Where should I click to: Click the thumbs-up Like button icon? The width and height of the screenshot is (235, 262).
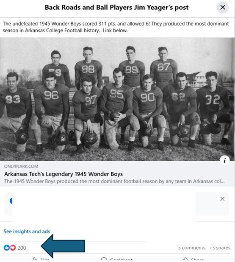coord(34,260)
